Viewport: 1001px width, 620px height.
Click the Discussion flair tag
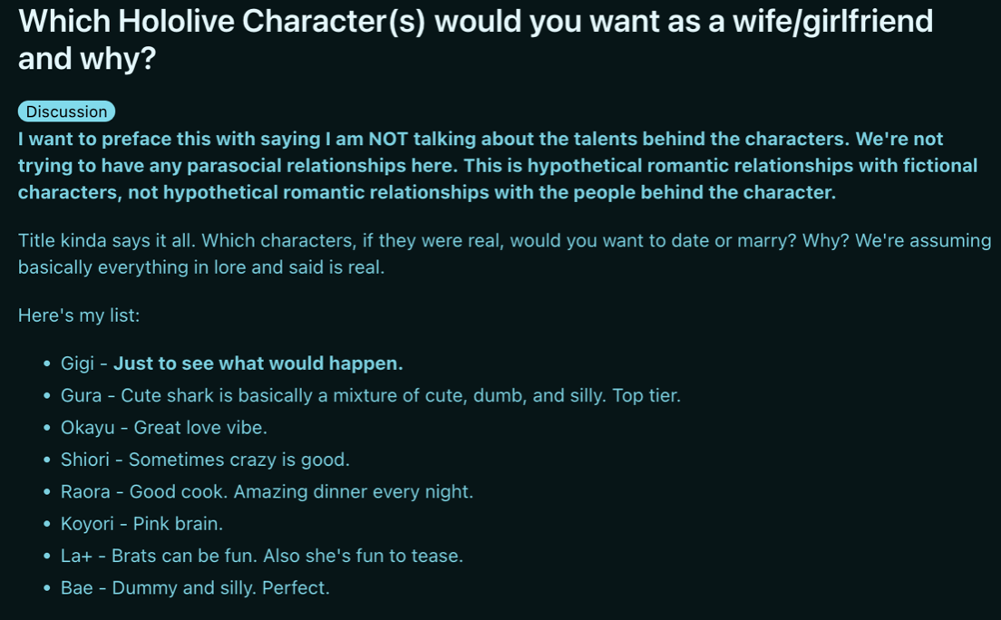pyautogui.click(x=66, y=111)
